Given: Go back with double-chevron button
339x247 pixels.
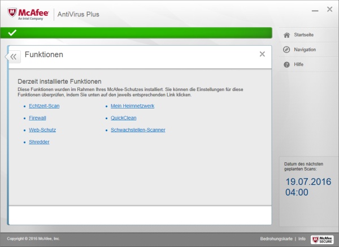Looking at the screenshot, I should (14, 57).
